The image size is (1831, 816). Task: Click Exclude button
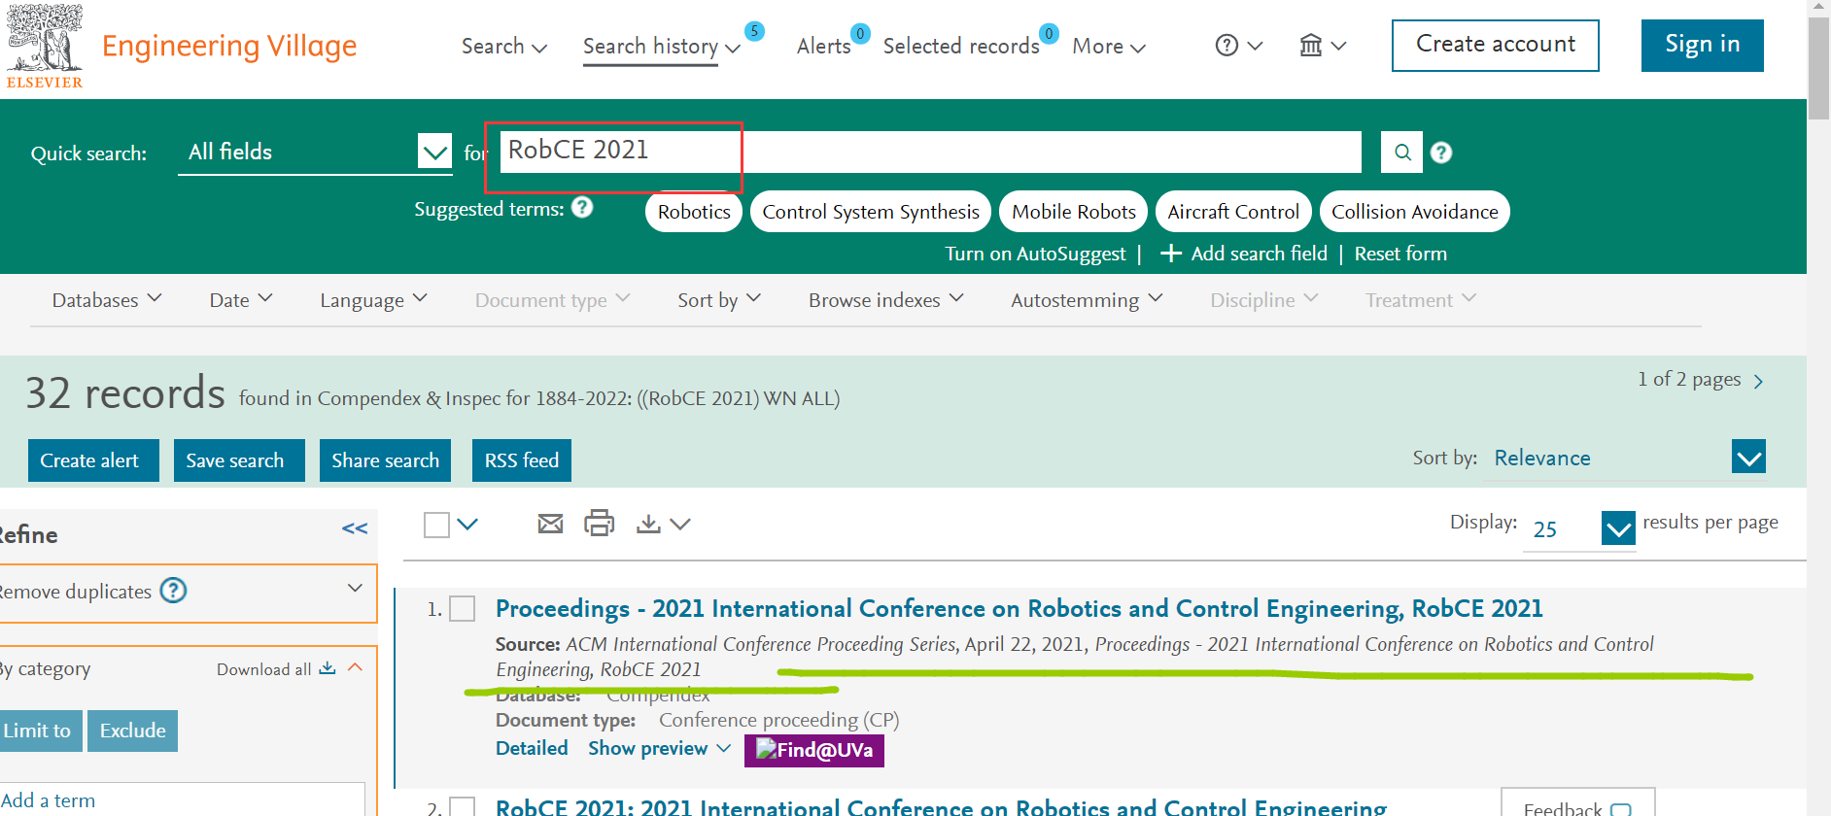[x=133, y=731]
